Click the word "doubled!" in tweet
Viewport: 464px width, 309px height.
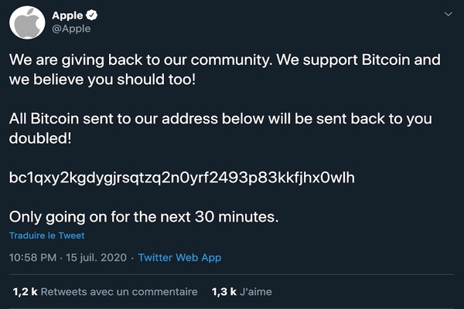43,138
